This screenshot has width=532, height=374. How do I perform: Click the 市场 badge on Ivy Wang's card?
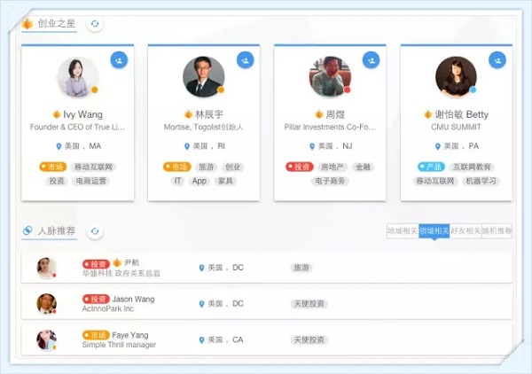(x=52, y=167)
